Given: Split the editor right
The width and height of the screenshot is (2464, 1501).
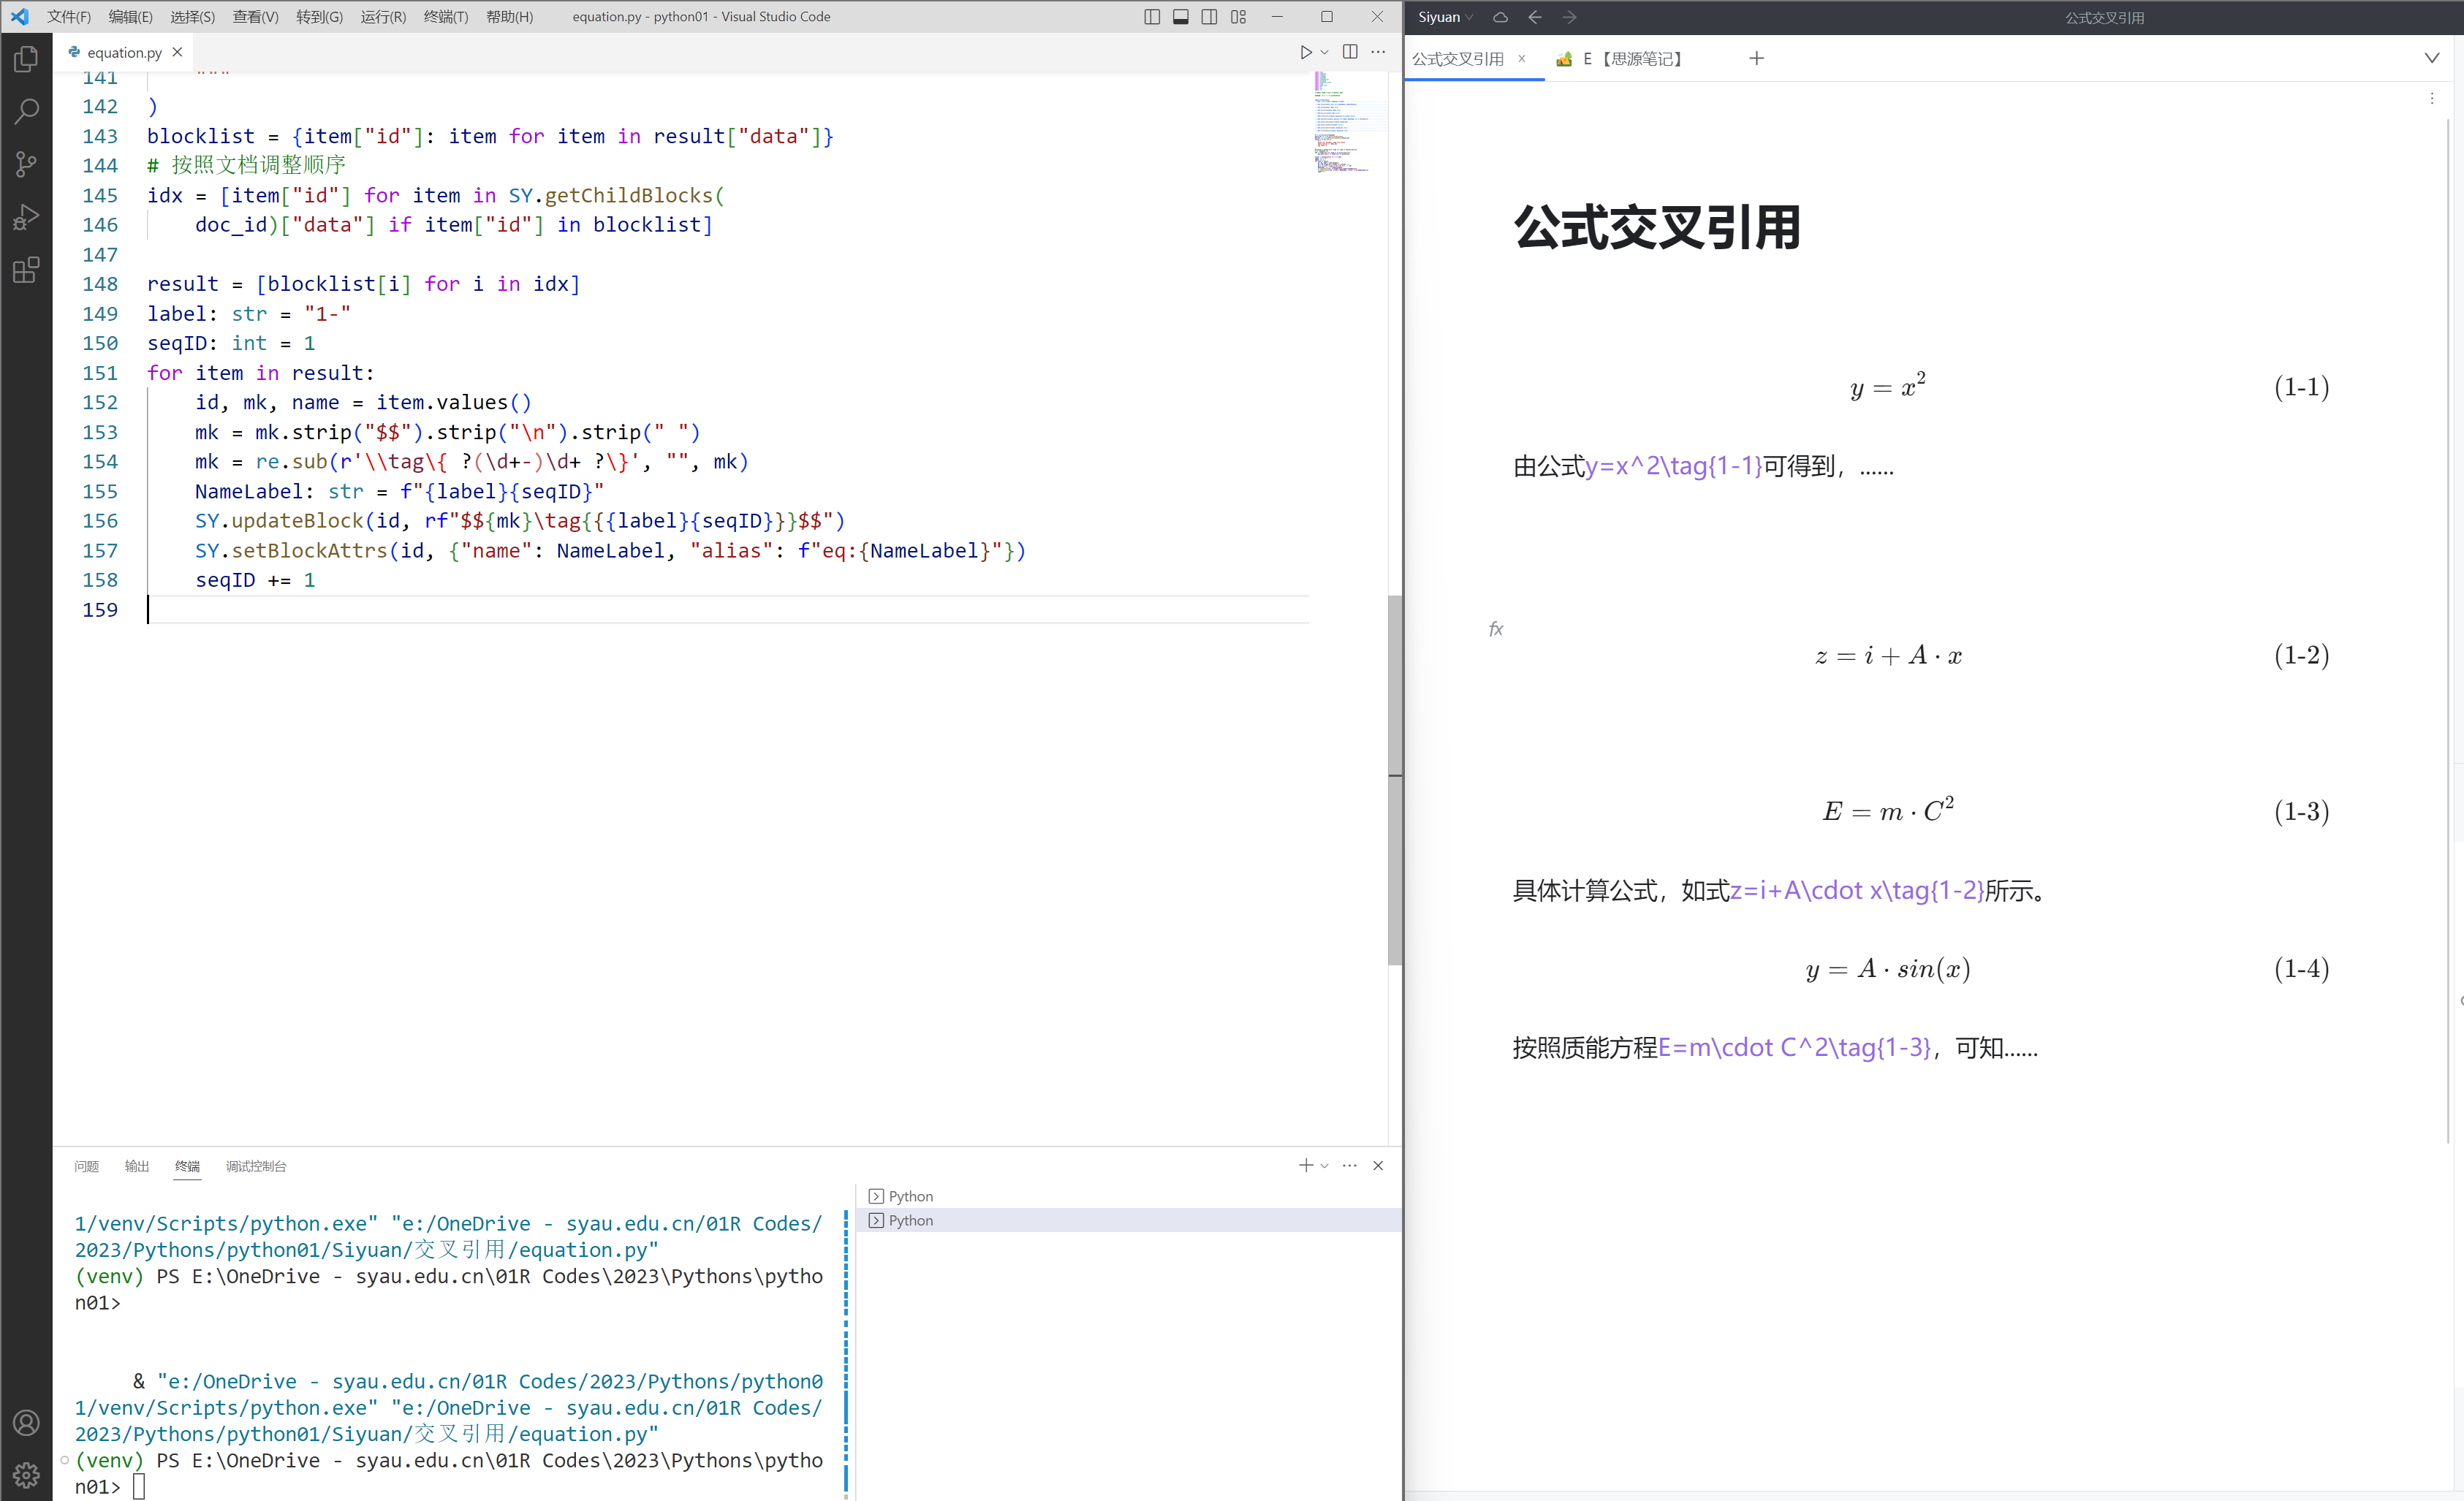Looking at the screenshot, I should [x=1350, y=52].
